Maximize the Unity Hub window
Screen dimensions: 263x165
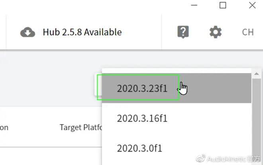[223, 5]
